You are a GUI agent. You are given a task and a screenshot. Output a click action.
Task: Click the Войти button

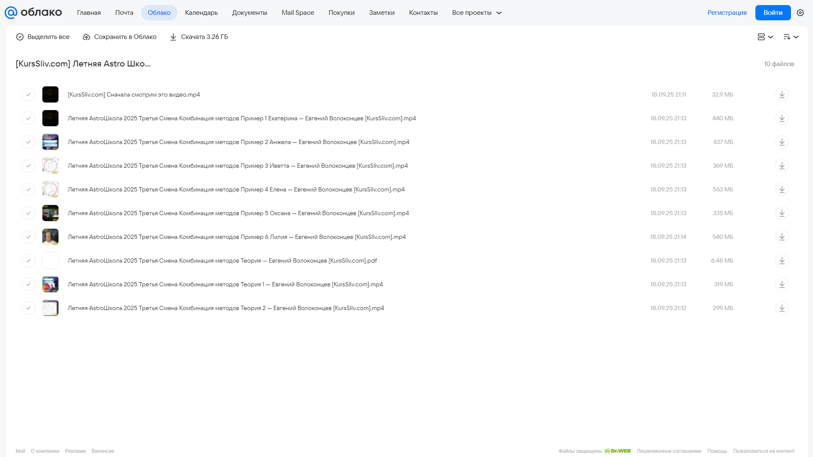(x=773, y=13)
